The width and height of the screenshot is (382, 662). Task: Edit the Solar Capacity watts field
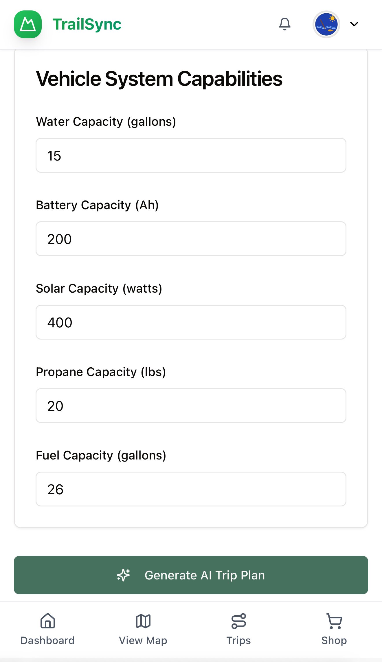[191, 322]
